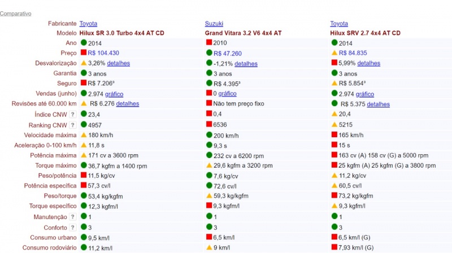The width and height of the screenshot is (452, 253).
Task: Click the value 36,7 kgfm a 1400 rpm
Action: pyautogui.click(x=118, y=166)
